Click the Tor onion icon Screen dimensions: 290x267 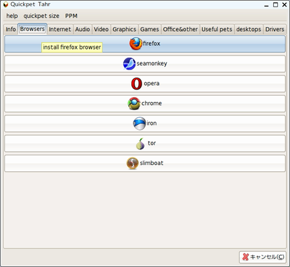pos(140,144)
